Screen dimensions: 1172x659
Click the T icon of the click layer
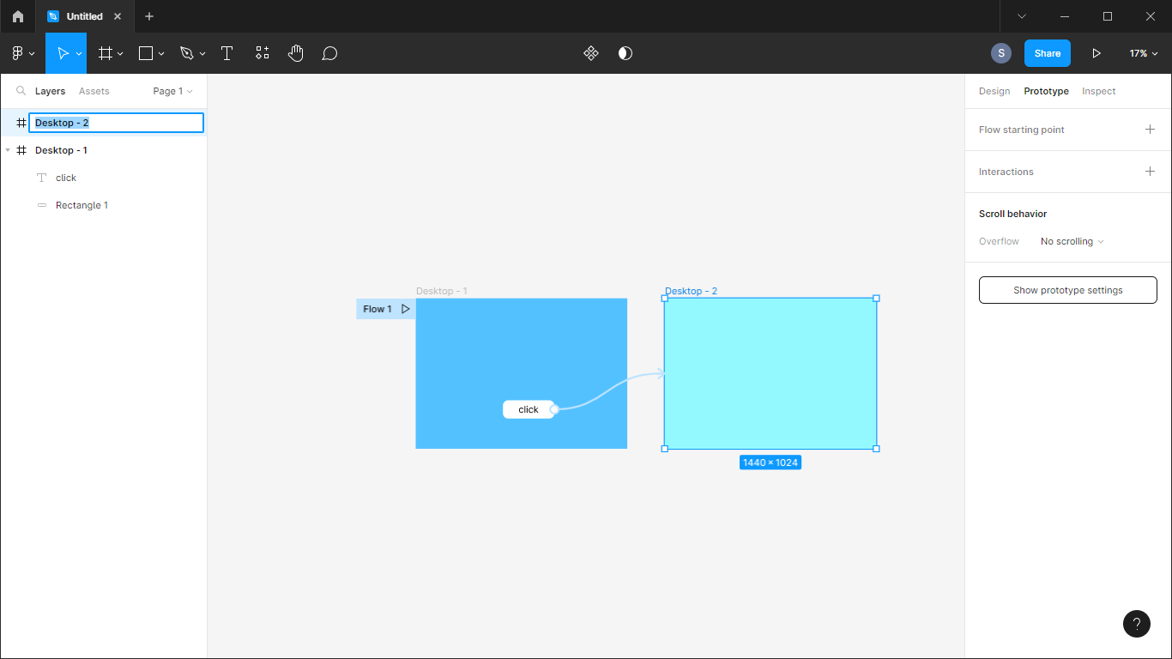coord(42,178)
